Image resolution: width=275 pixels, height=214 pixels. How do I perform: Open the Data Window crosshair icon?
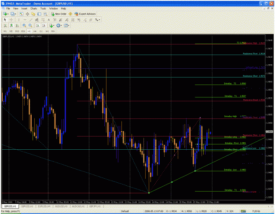(x=28, y=14)
